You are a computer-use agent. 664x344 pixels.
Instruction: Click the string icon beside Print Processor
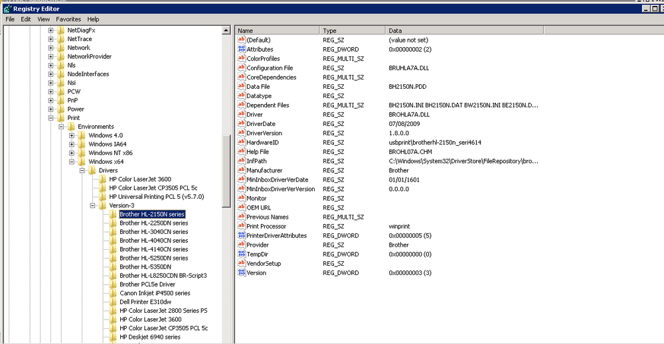(x=242, y=226)
